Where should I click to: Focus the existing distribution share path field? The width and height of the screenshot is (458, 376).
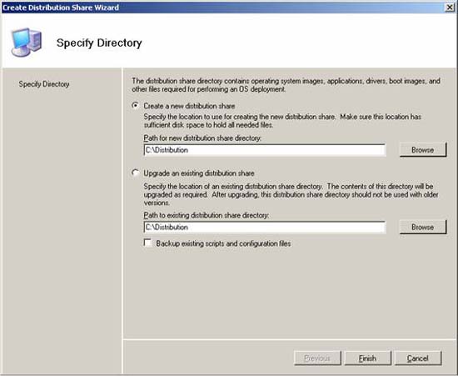(x=265, y=227)
